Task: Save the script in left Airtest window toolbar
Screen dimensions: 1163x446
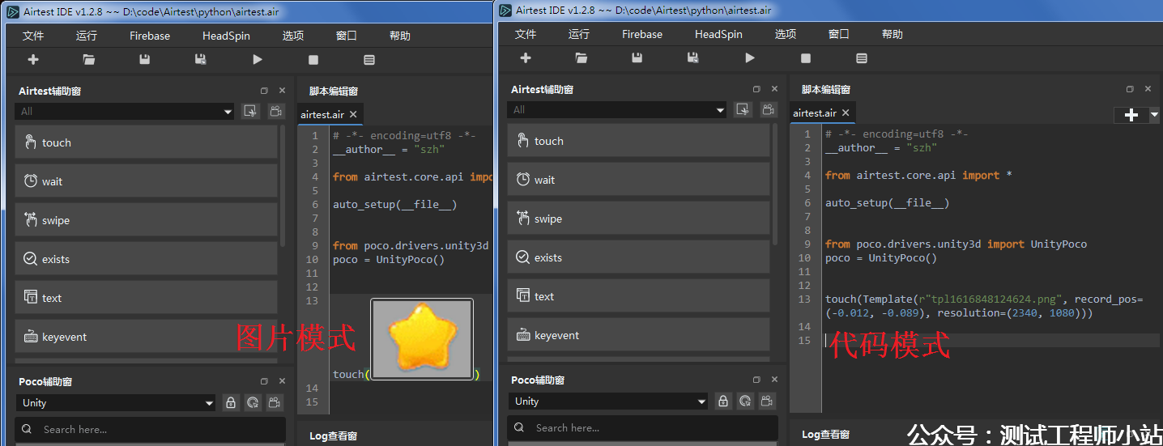Action: coord(145,60)
